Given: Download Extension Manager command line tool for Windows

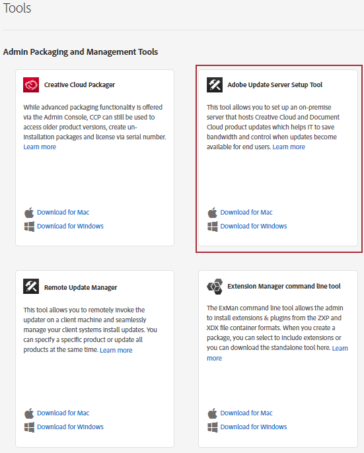Looking at the screenshot, I should click(254, 427).
